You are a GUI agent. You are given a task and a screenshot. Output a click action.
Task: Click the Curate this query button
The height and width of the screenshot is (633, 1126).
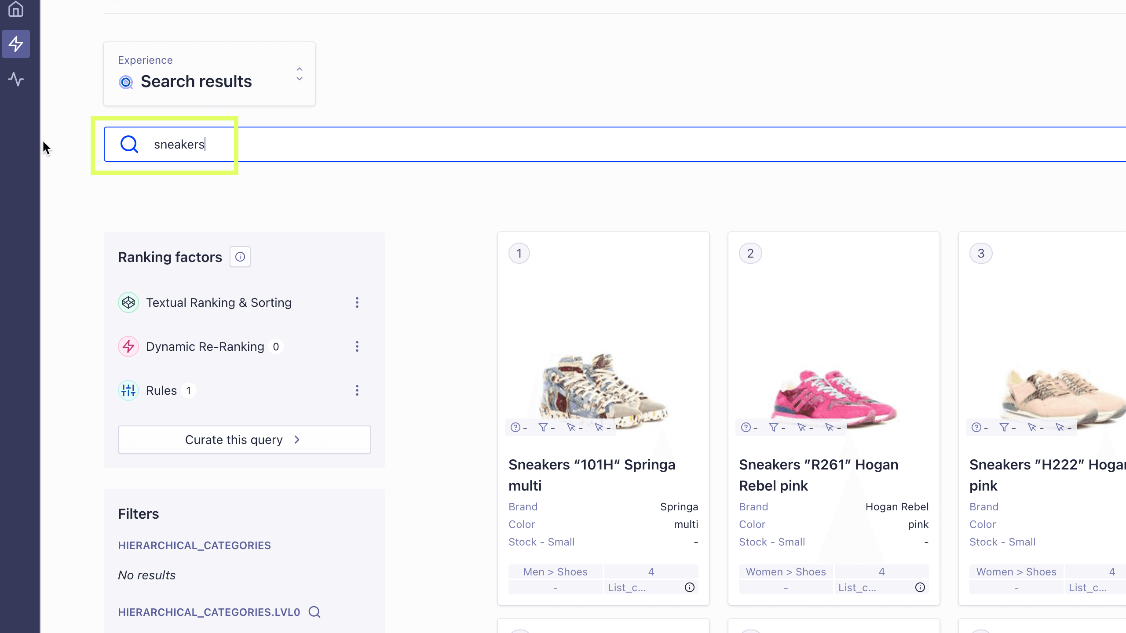click(x=245, y=440)
